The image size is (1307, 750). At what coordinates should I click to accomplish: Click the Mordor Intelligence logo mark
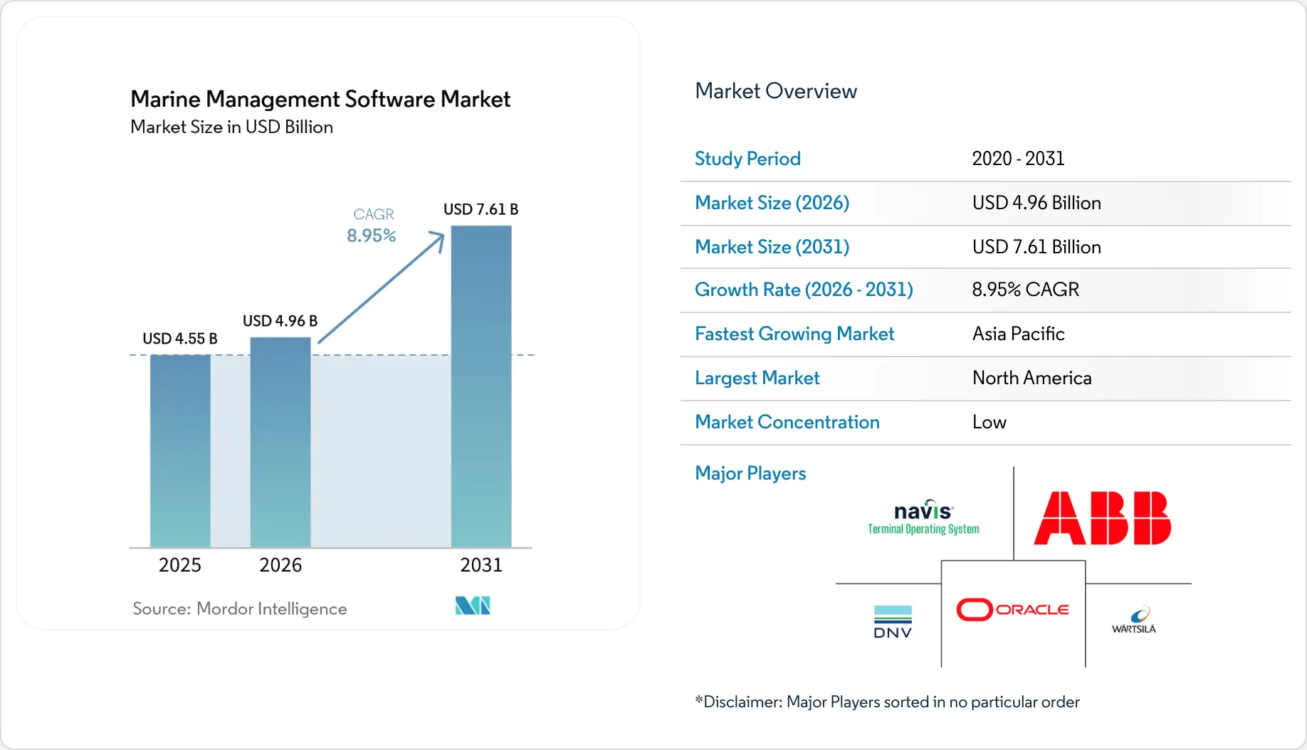[x=473, y=606]
